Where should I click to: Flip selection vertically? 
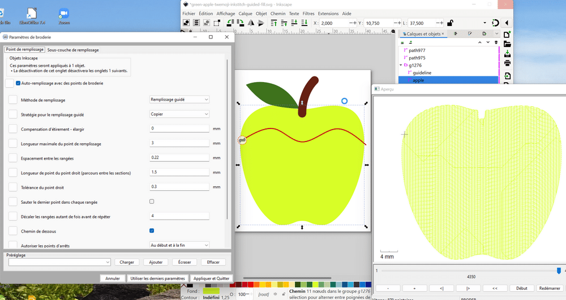[260, 23]
